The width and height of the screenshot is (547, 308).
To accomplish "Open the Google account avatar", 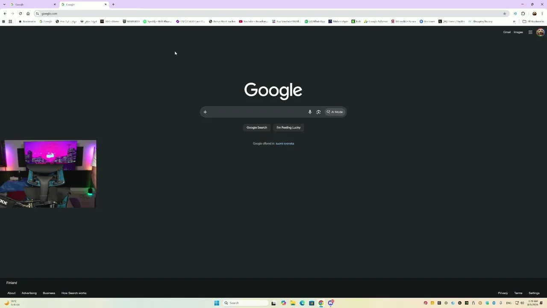I will click(x=541, y=32).
